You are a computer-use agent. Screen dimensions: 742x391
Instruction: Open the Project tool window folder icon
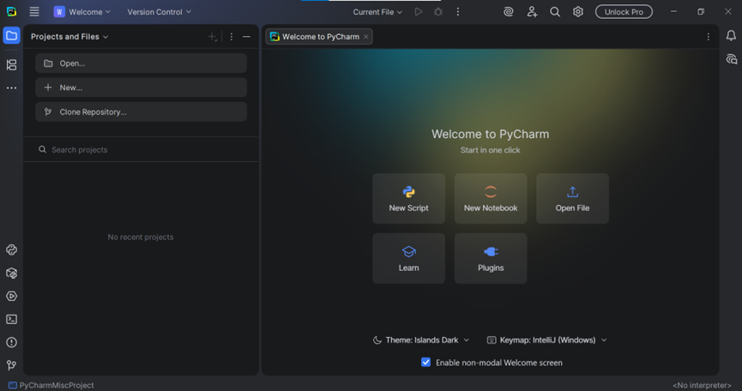point(11,36)
